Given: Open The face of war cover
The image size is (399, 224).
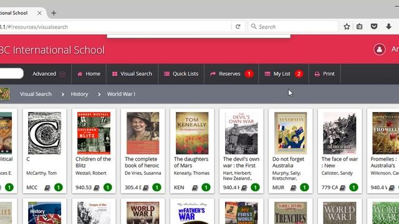Looking at the screenshot, I should pyautogui.click(x=340, y=133).
